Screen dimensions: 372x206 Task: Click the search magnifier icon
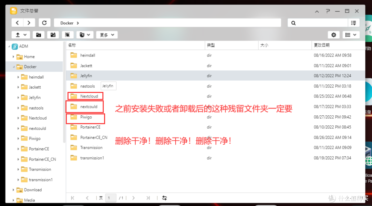(x=293, y=23)
